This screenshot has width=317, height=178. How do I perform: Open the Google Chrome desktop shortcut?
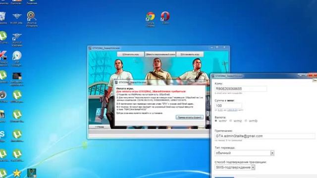click(151, 19)
